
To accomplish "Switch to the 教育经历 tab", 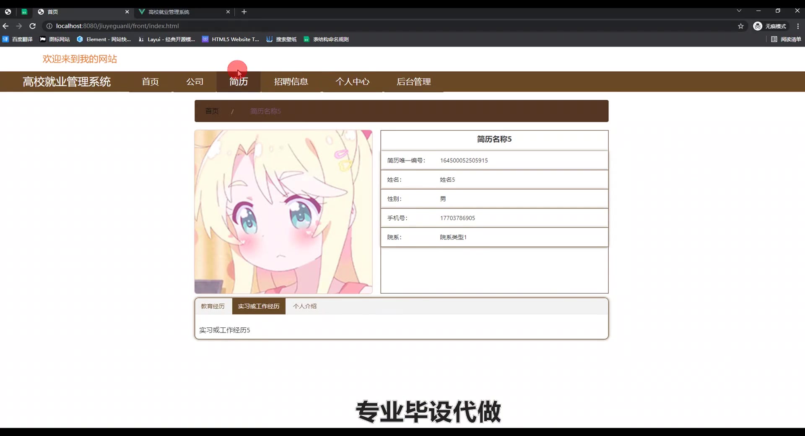I will click(213, 306).
